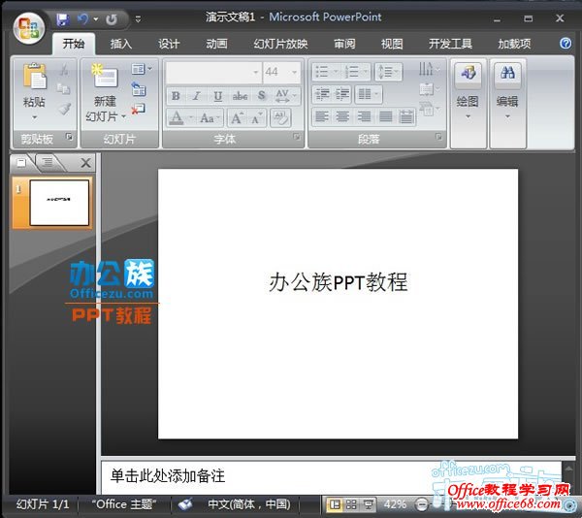Switch to the 开始 ribbon tab

[74, 44]
